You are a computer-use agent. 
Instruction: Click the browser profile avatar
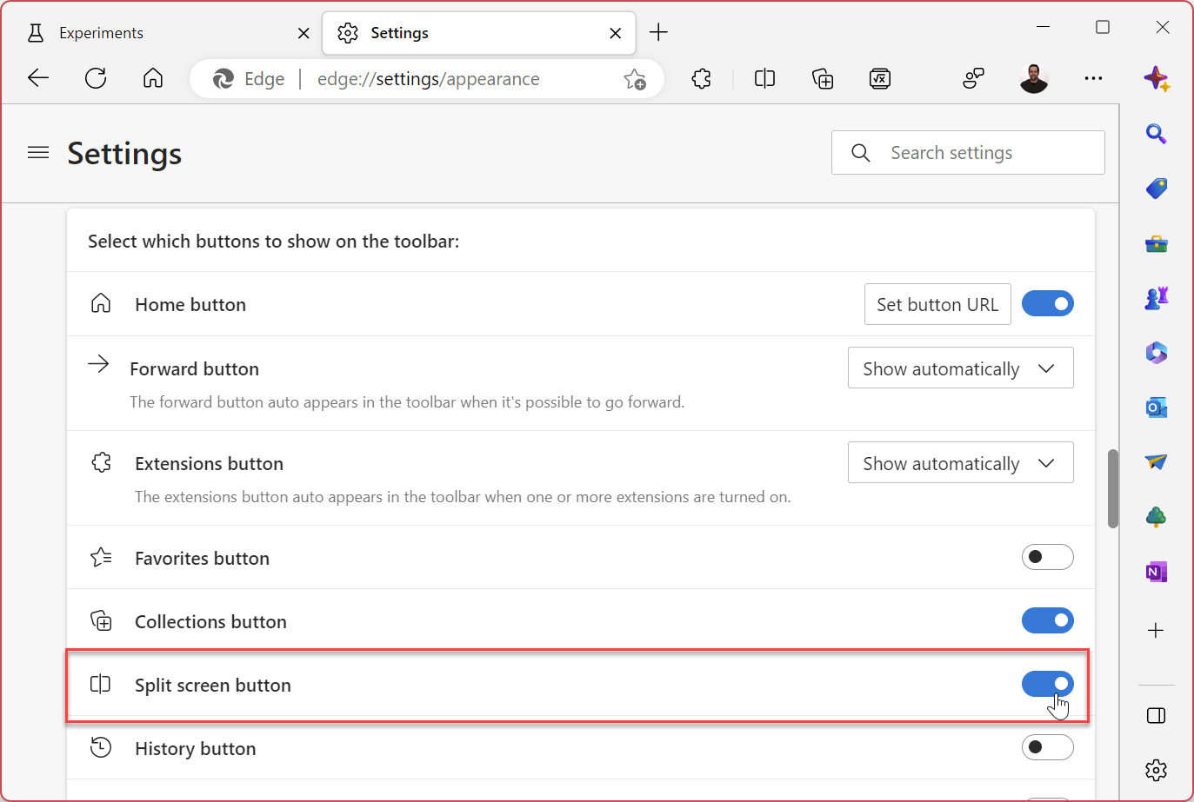(1034, 78)
